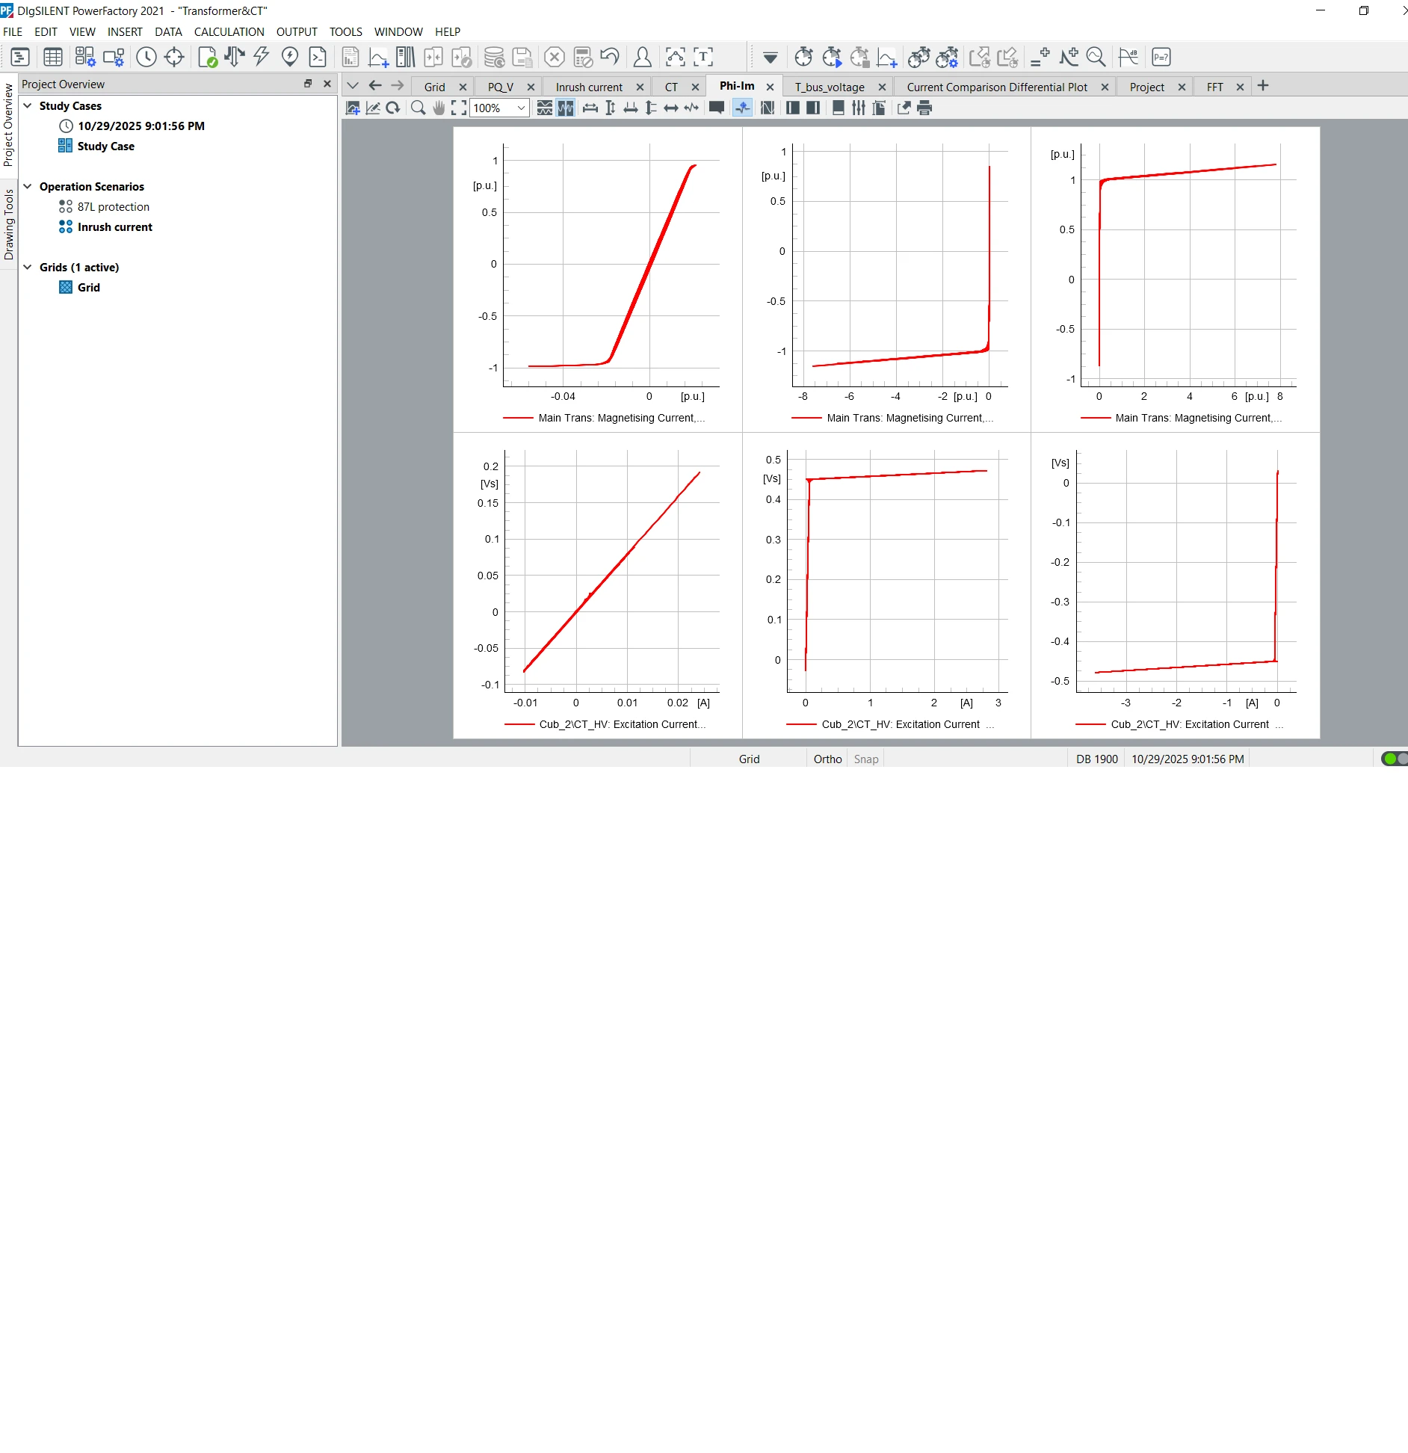The width and height of the screenshot is (1408, 1453).
Task: Click the start simulation stopwatch icon
Action: [x=832, y=57]
